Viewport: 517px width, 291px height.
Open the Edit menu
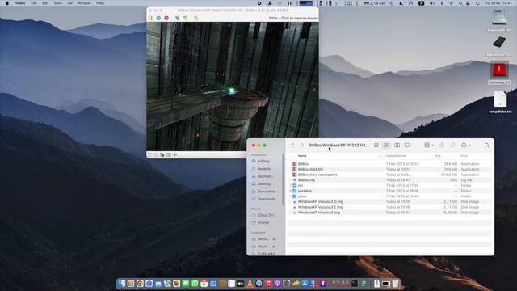point(45,3)
